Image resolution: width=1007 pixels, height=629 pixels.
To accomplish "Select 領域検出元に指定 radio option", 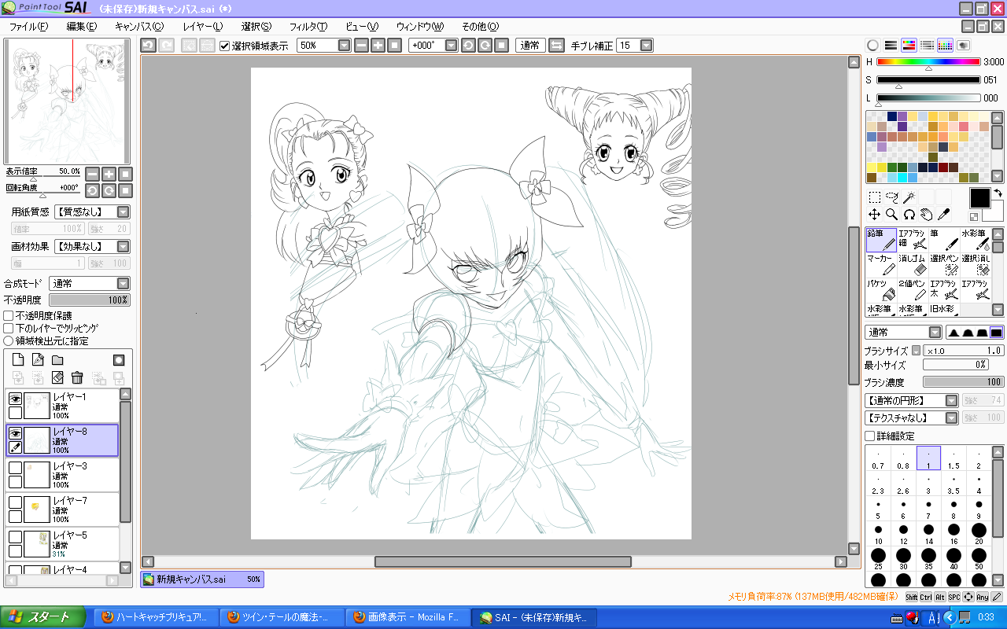I will (x=9, y=340).
